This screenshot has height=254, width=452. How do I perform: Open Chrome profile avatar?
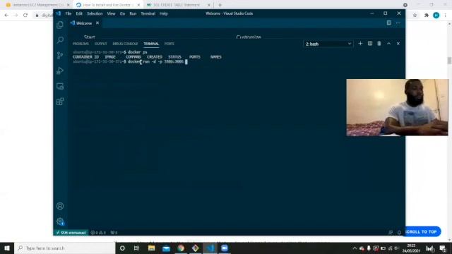[x=436, y=16]
